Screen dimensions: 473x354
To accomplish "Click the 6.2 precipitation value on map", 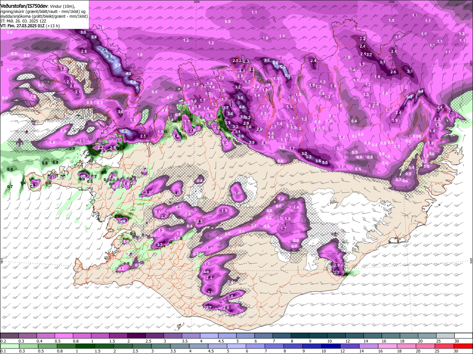I will click(x=125, y=131).
